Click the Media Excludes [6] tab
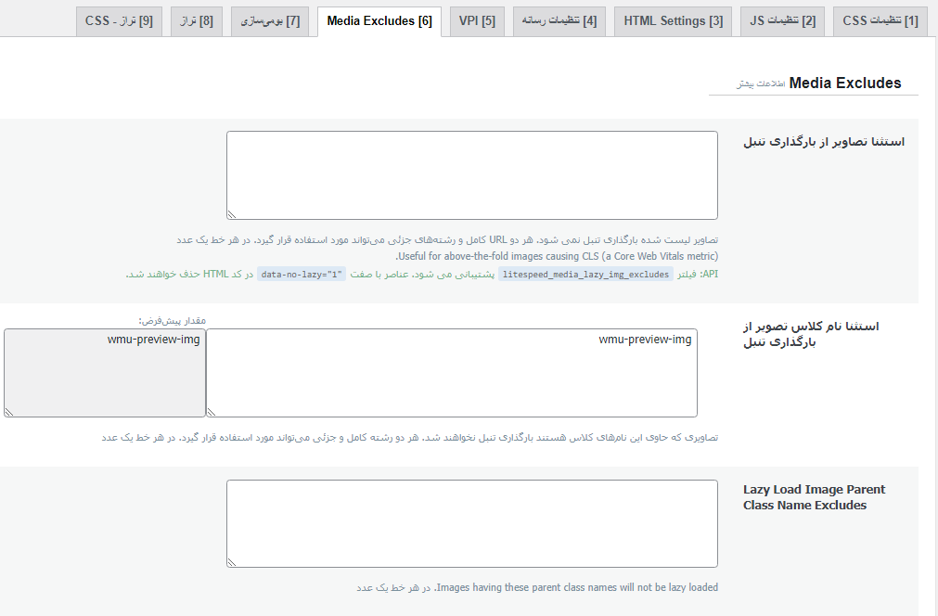 point(379,21)
